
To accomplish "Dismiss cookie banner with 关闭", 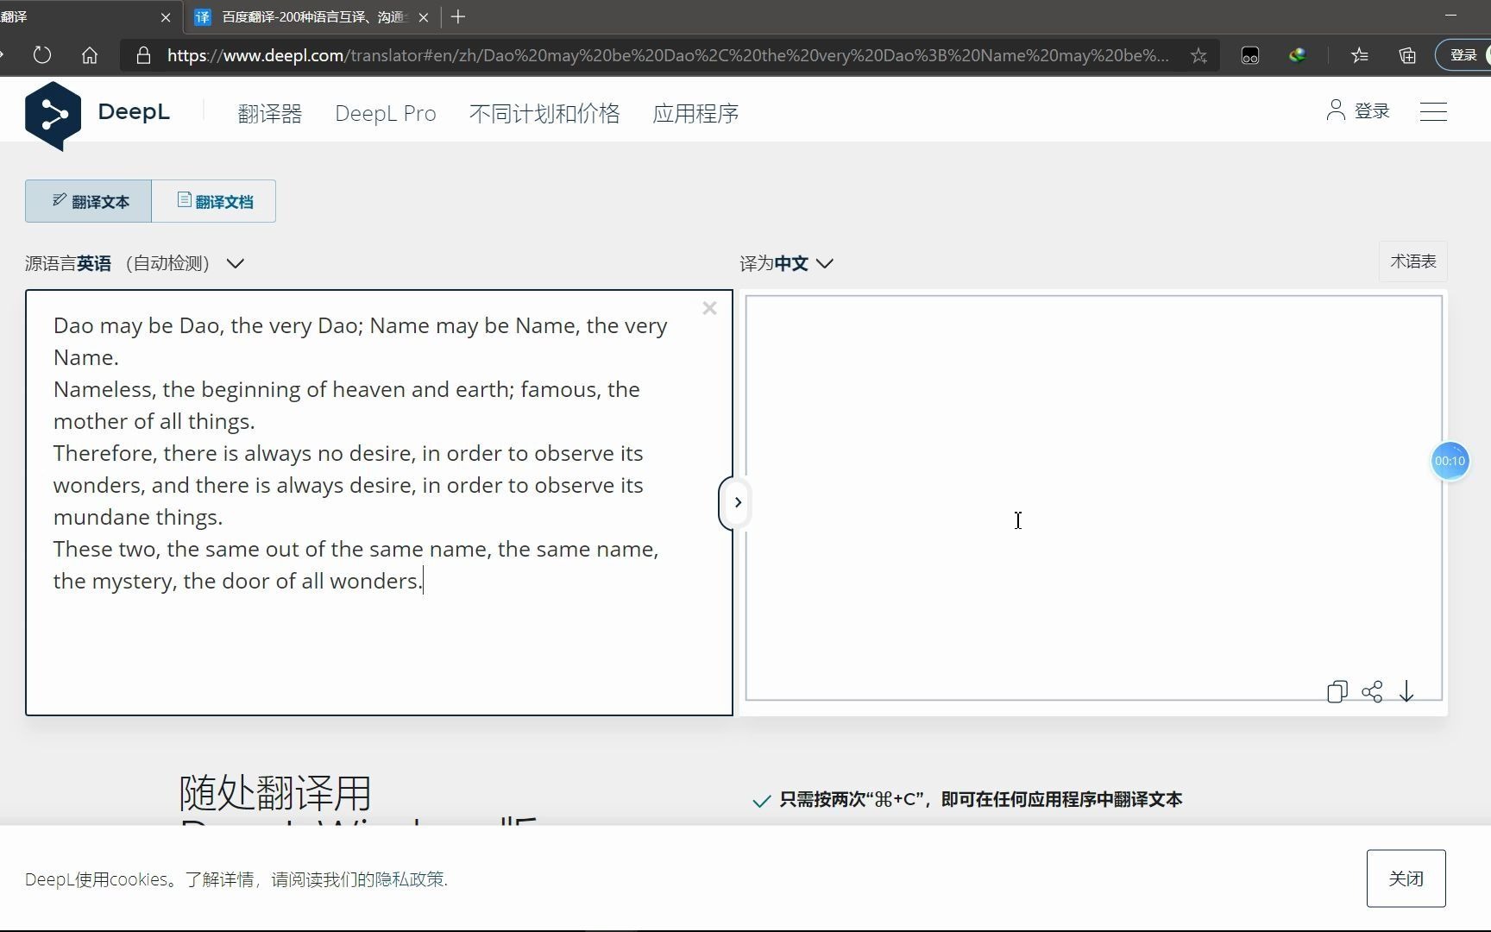I will tap(1406, 878).
